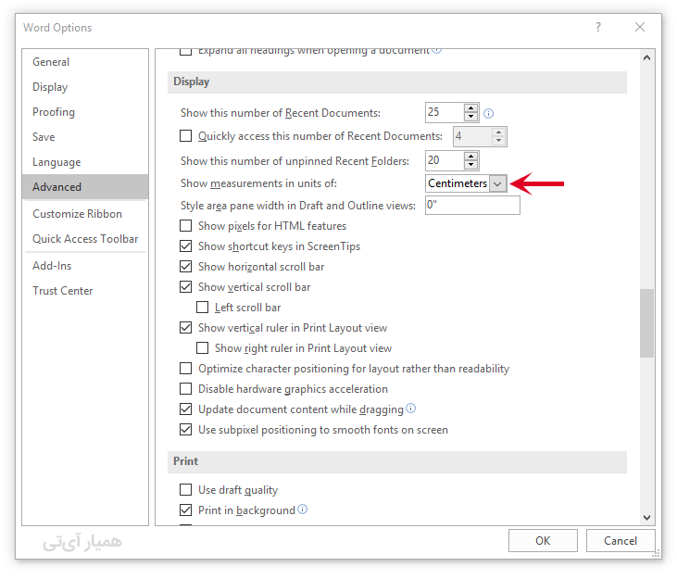
Task: Uncheck Show shortcut keys in ScreenTips
Action: (x=185, y=246)
